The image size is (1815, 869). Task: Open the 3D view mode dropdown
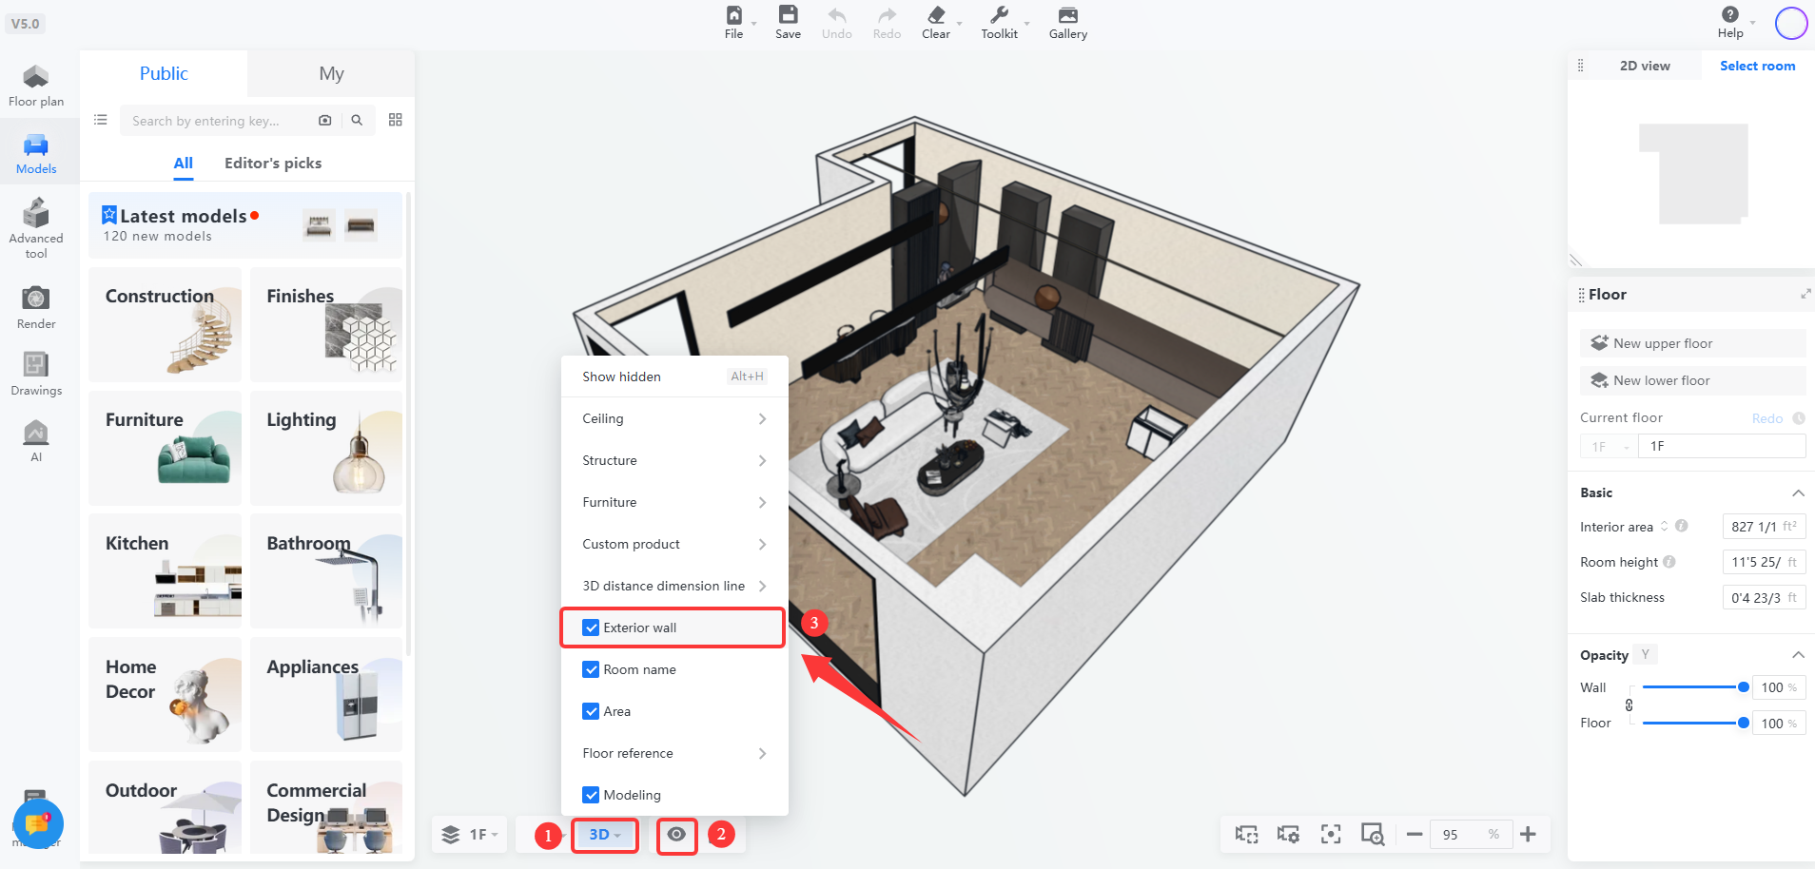tap(604, 835)
